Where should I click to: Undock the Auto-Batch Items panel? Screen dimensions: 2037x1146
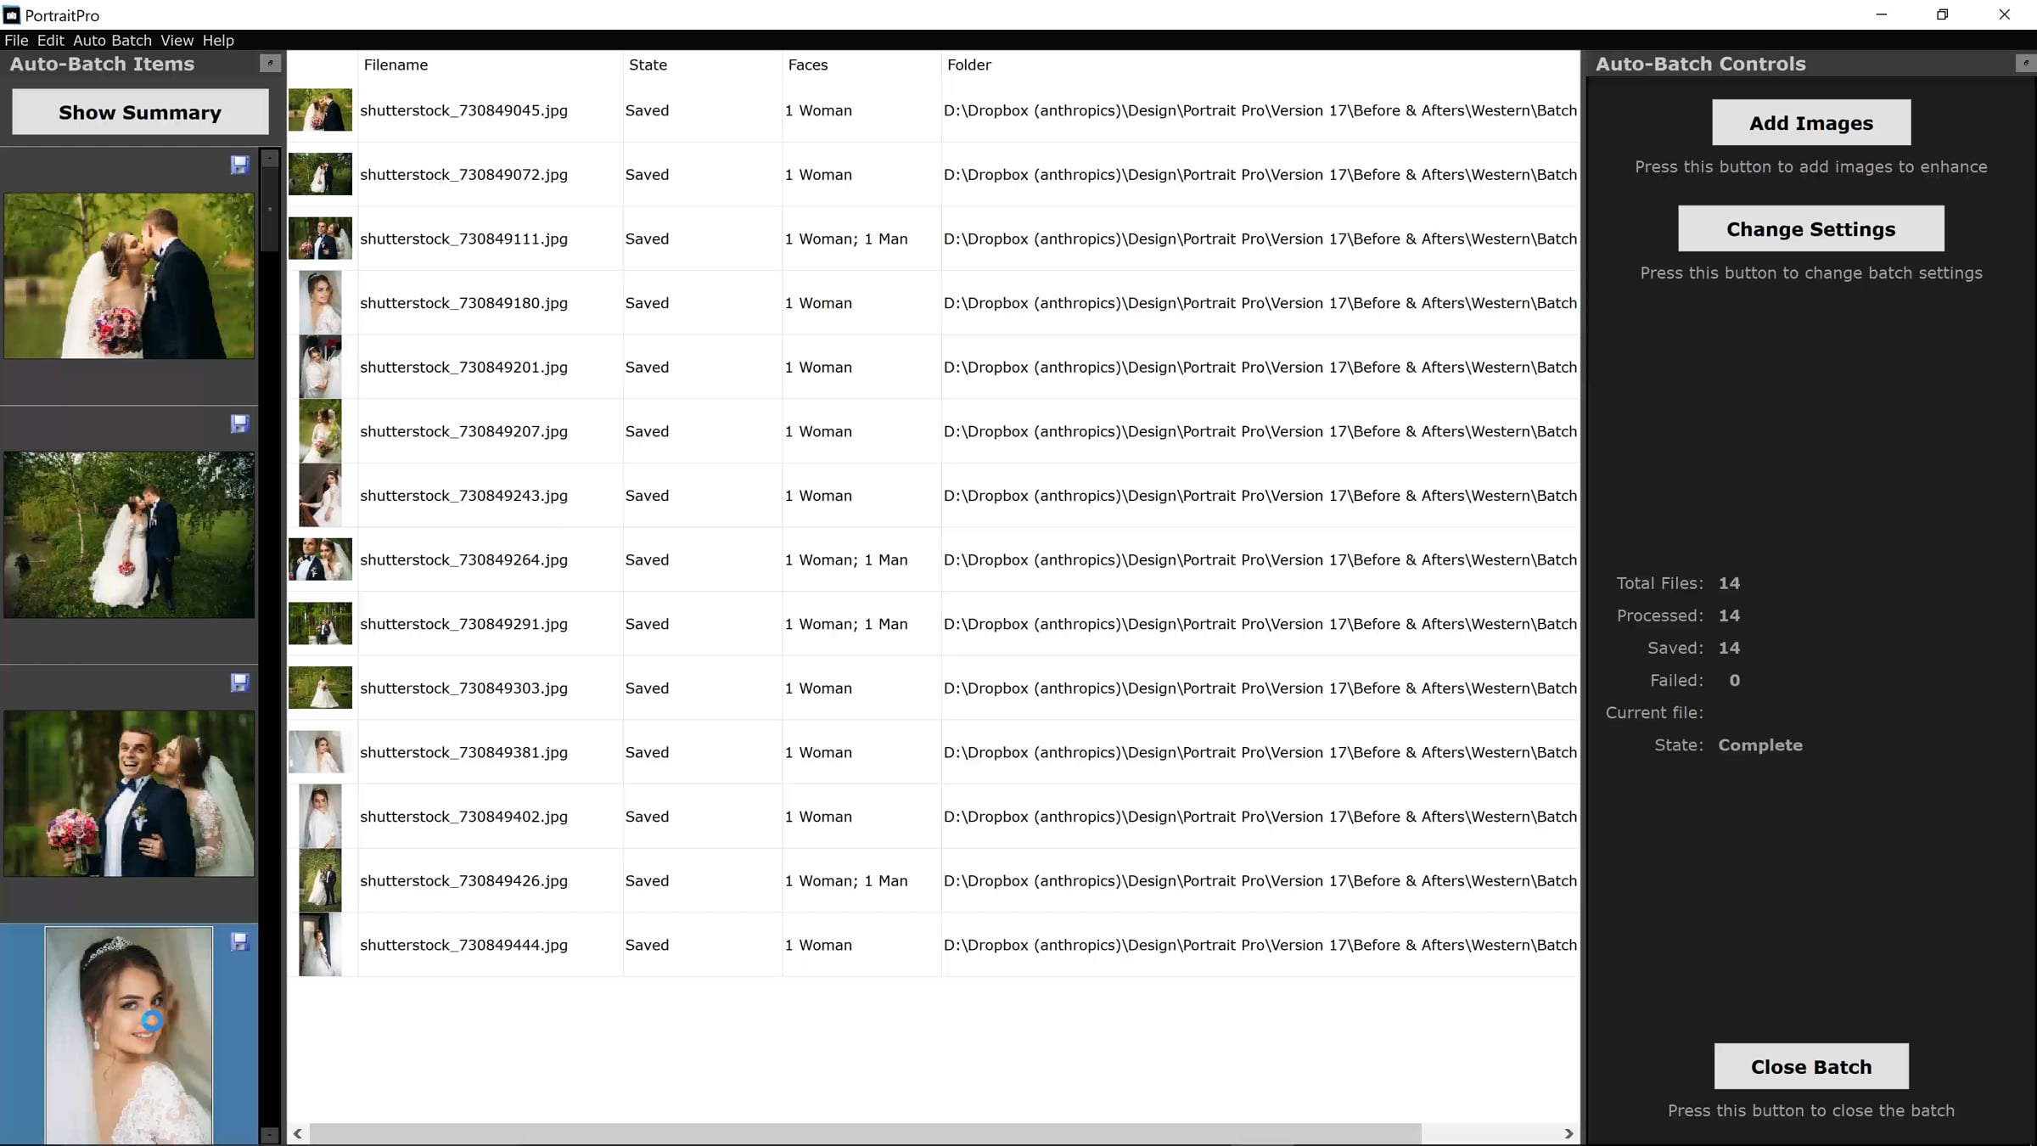[270, 64]
